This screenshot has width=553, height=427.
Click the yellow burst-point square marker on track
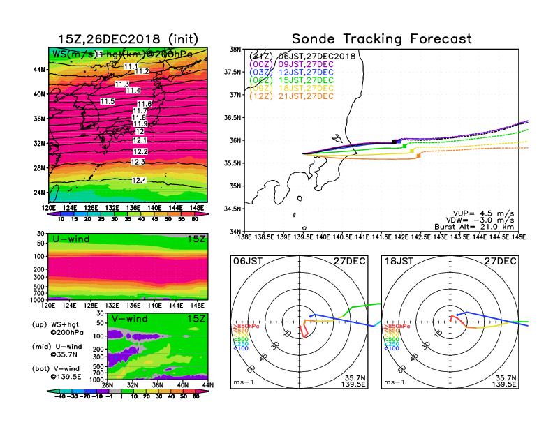(x=412, y=151)
